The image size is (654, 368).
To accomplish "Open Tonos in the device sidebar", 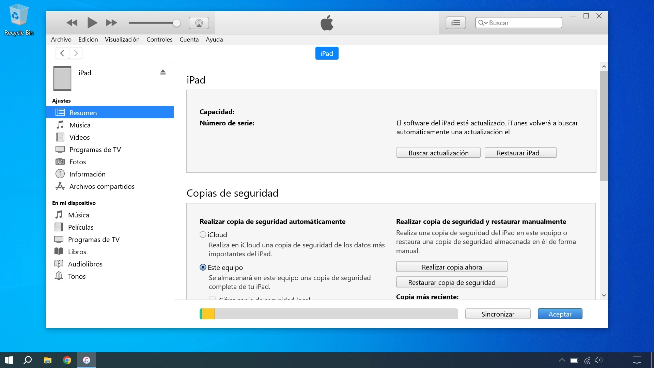I will (x=77, y=276).
